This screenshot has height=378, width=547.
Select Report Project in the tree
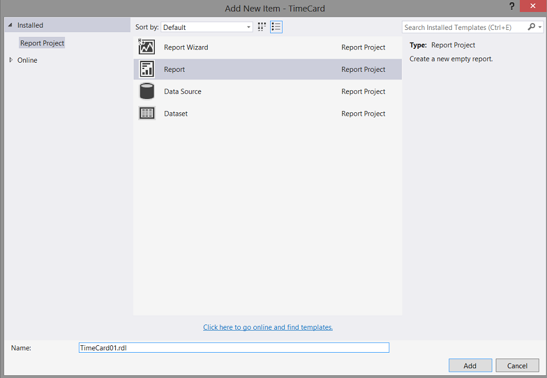[42, 43]
